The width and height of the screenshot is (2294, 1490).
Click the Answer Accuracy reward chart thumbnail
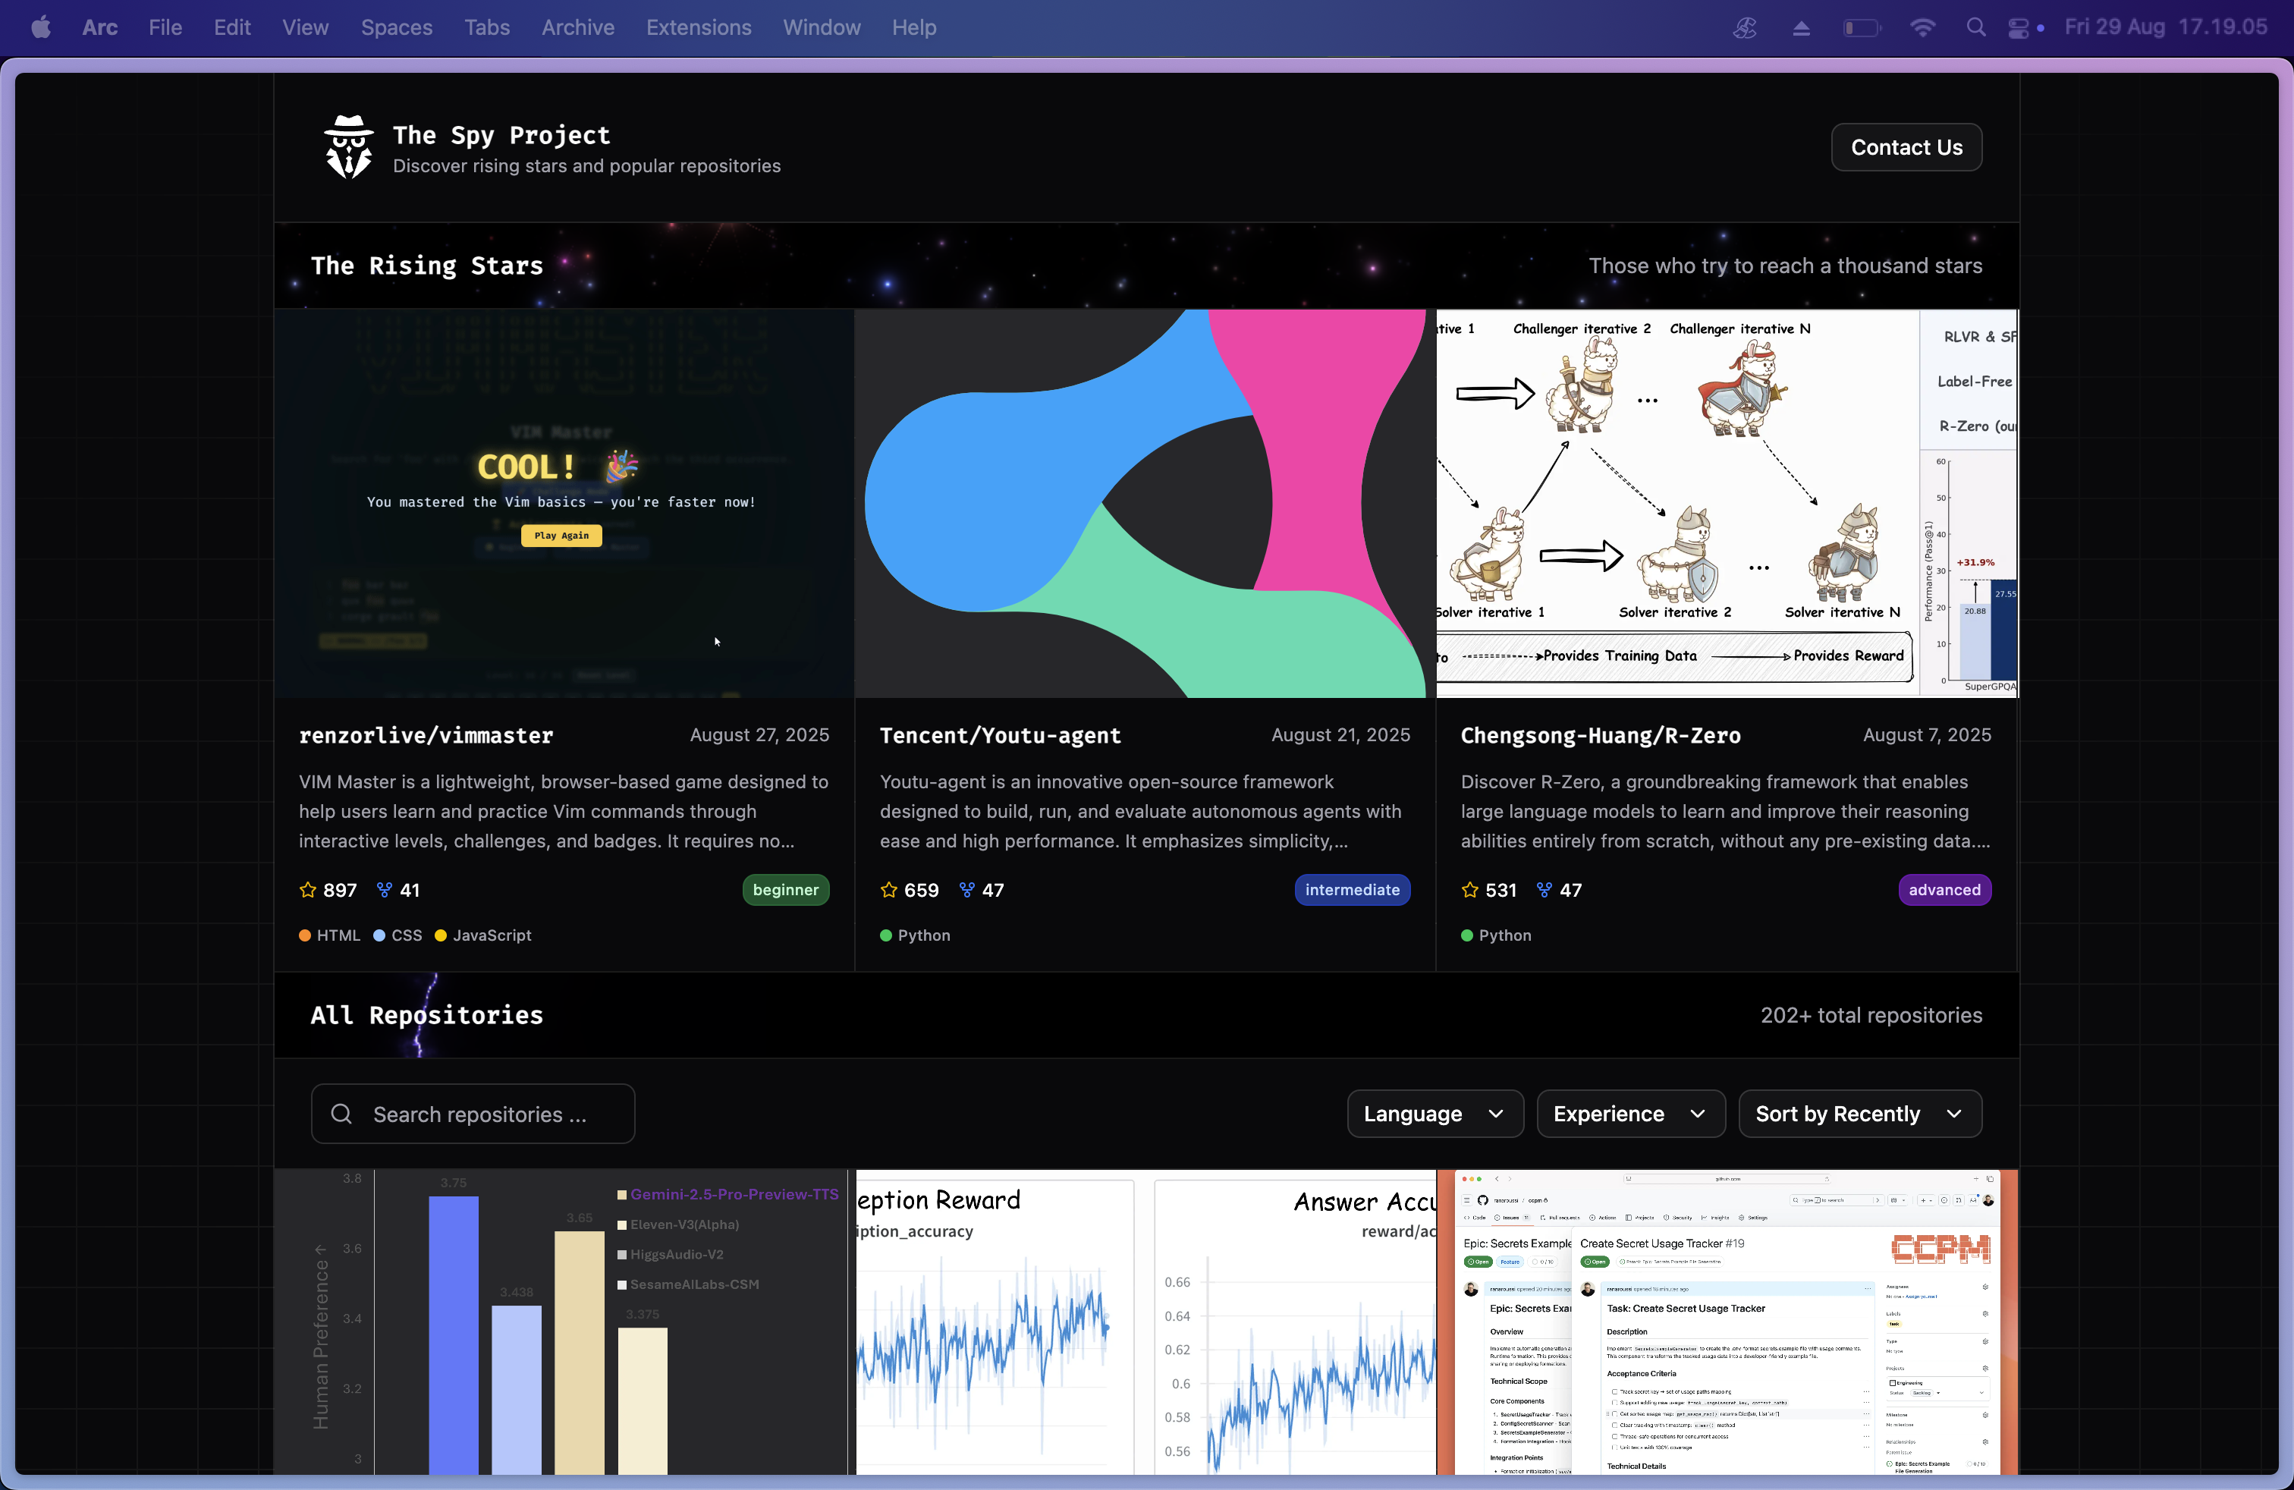[x=1145, y=1322]
